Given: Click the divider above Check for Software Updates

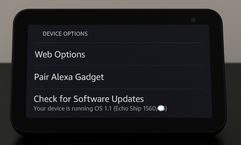Looking at the screenshot, I should click(x=118, y=89).
